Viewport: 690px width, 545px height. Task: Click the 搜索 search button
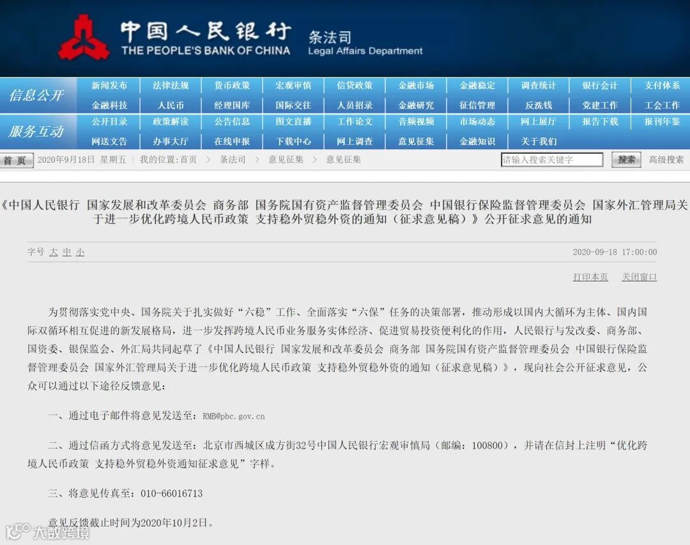tap(626, 160)
